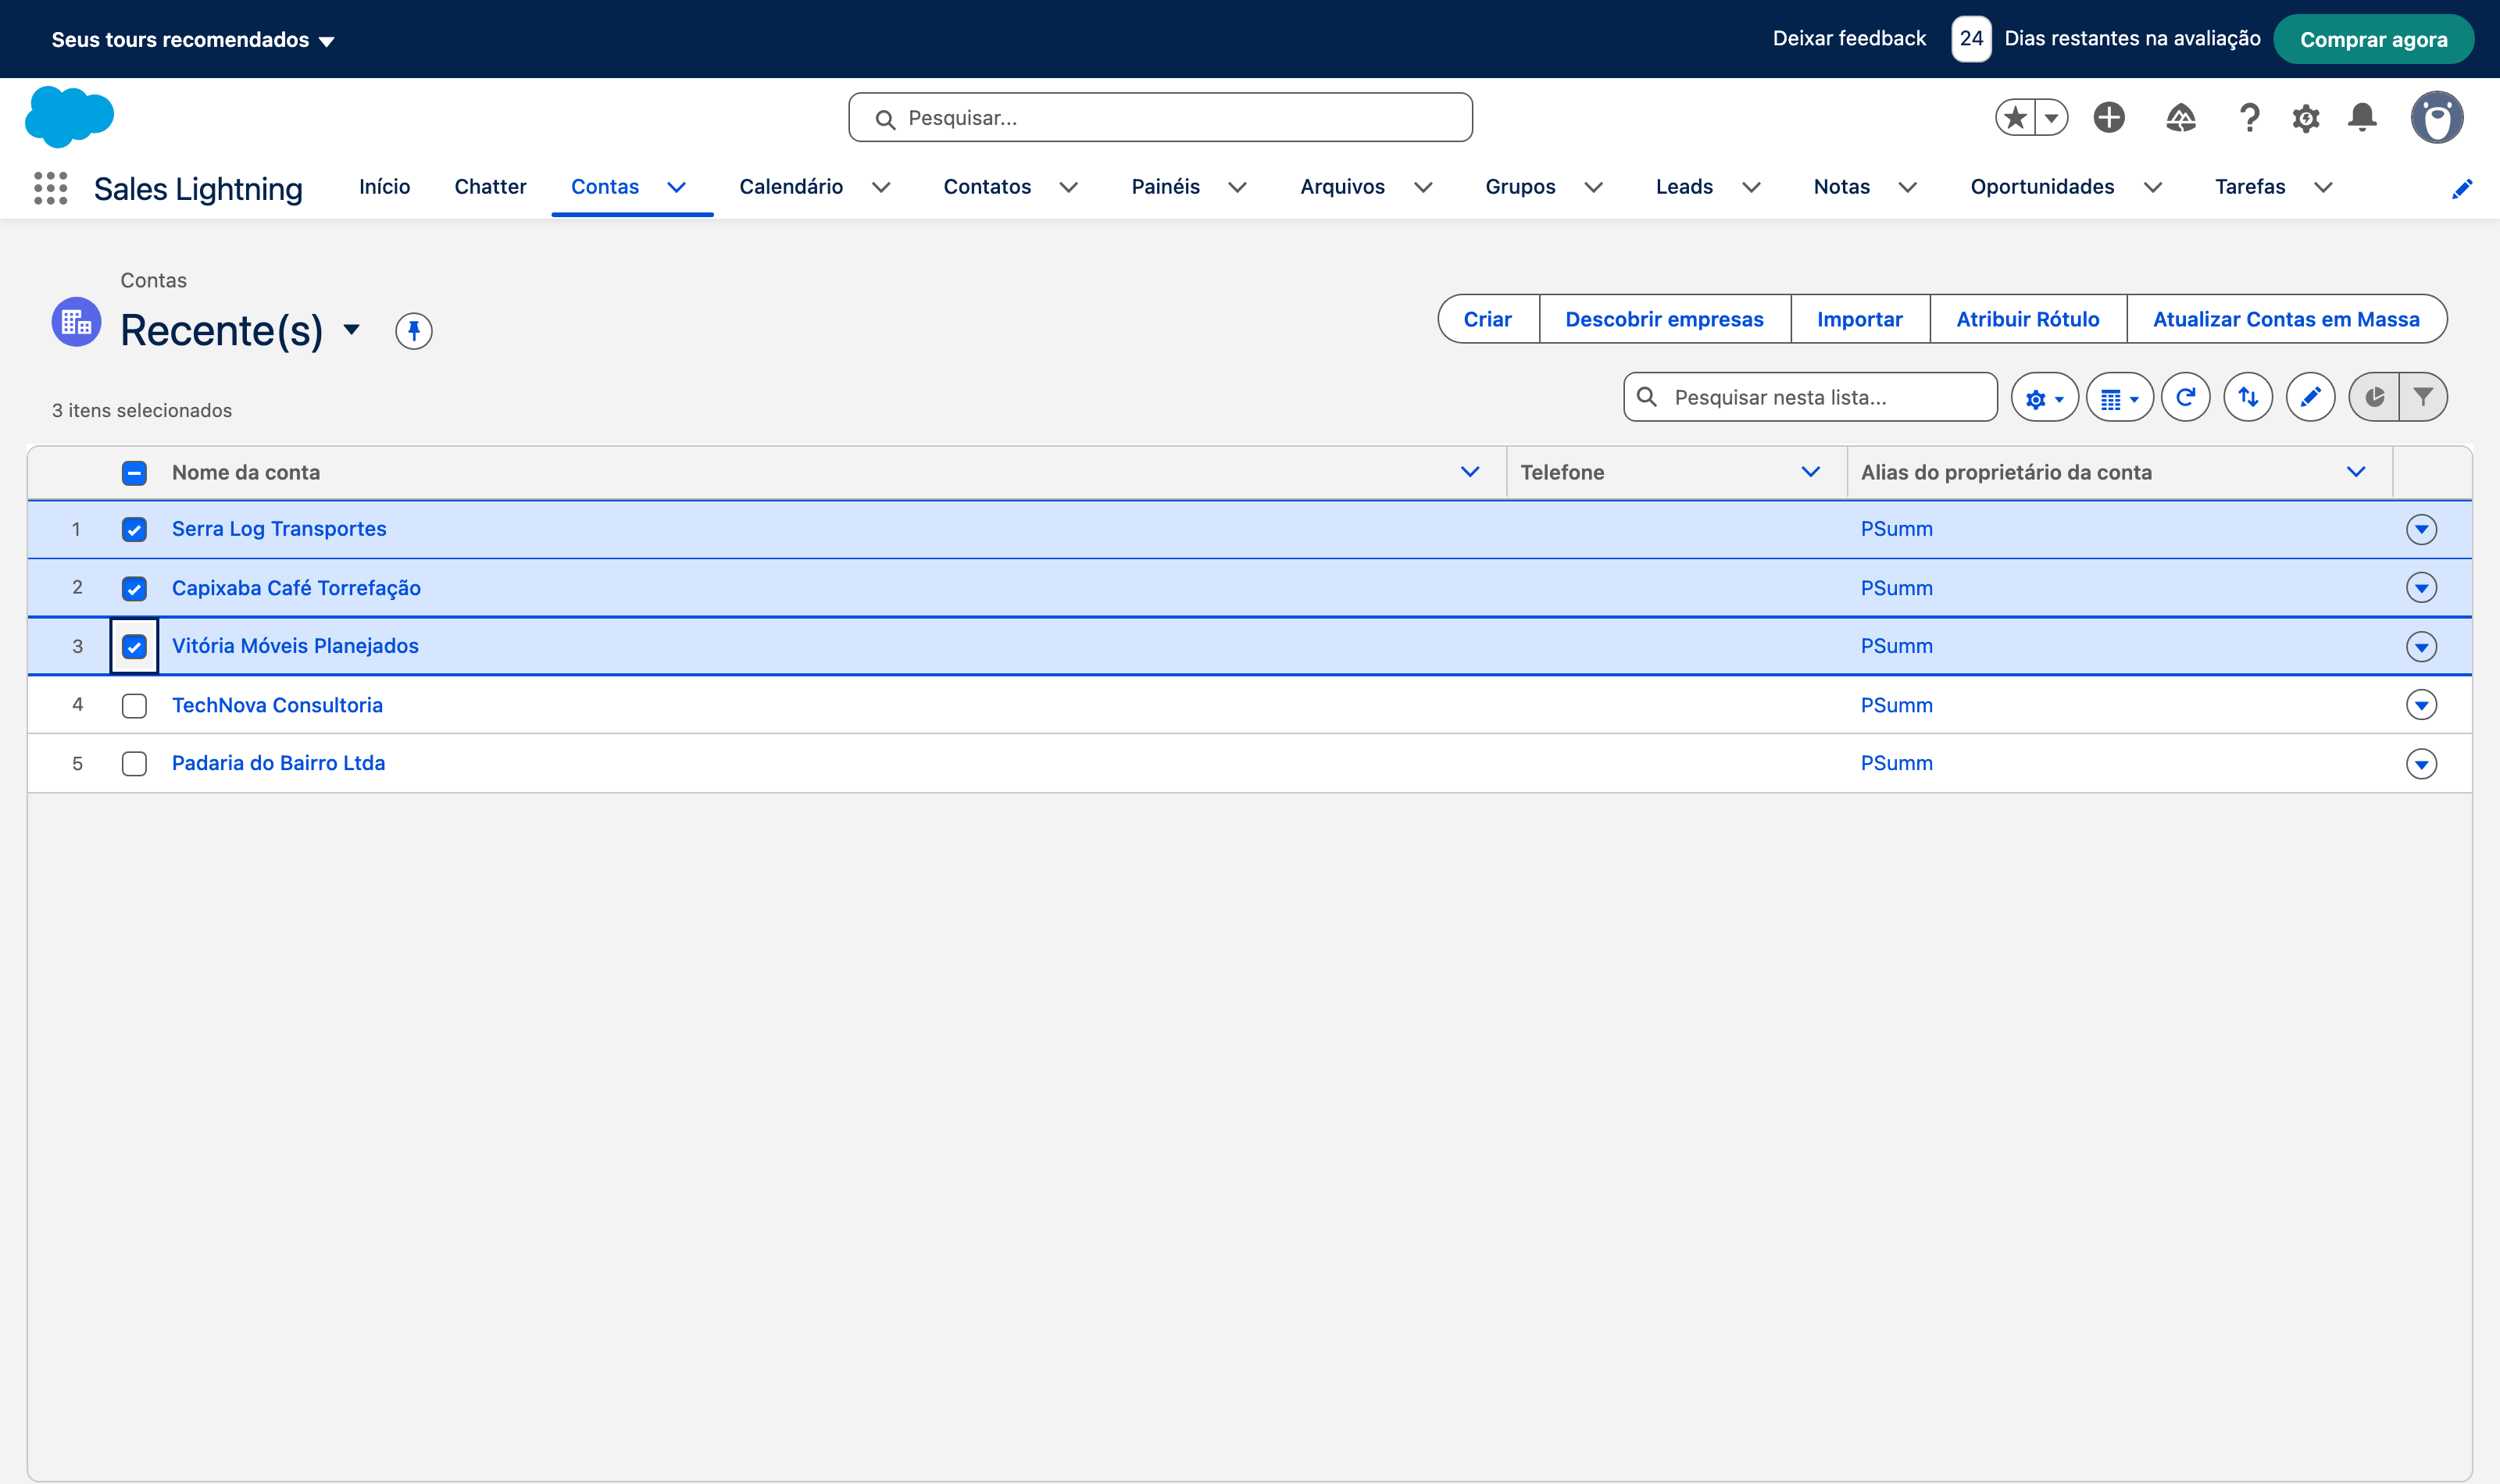Show the charts panel icon

click(x=2373, y=398)
